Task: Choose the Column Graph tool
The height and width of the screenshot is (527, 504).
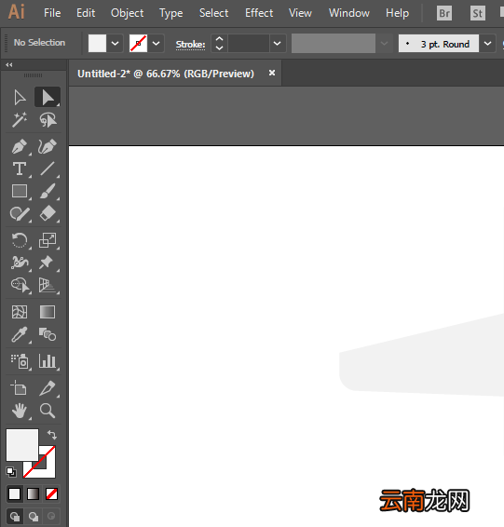Action: [48, 361]
